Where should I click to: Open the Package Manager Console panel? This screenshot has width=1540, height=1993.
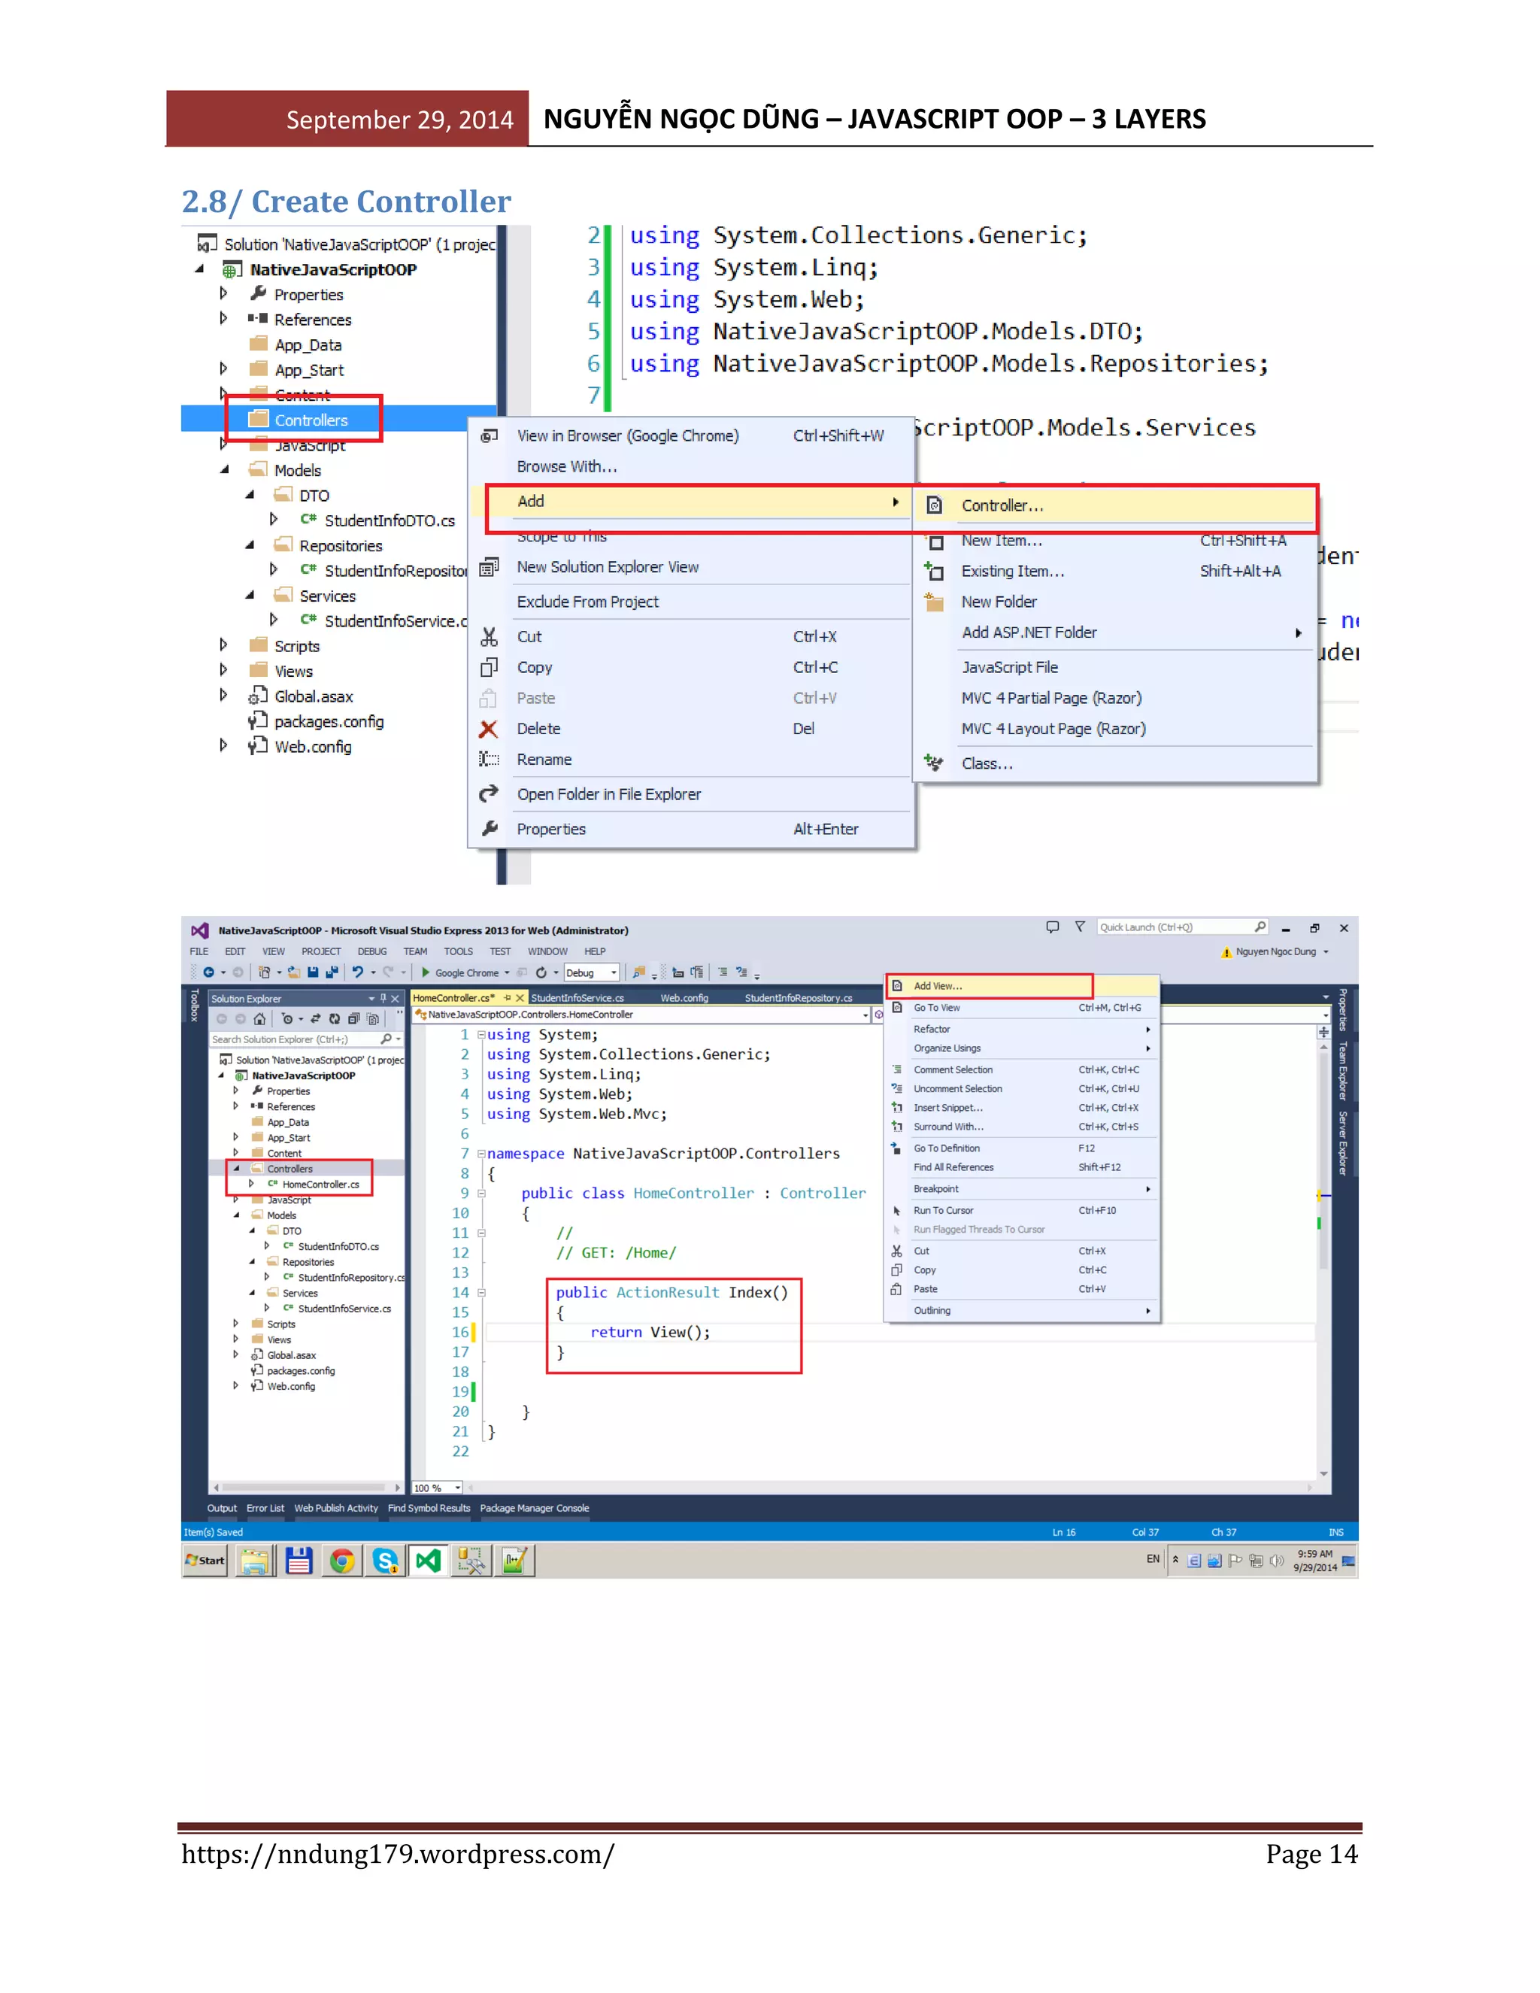(x=534, y=1509)
